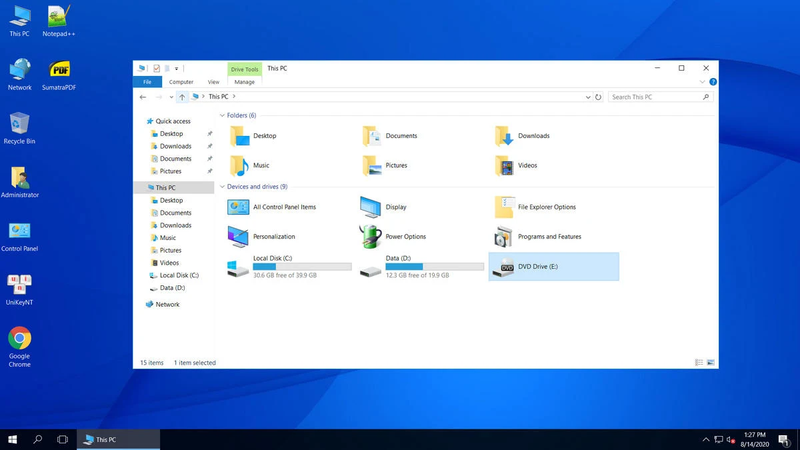Click the search magnifier in Search This PC
This screenshot has height=450, width=800.
[x=706, y=97]
